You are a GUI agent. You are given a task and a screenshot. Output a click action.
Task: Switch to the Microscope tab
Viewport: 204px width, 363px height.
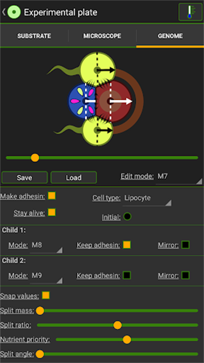pyautogui.click(x=102, y=36)
